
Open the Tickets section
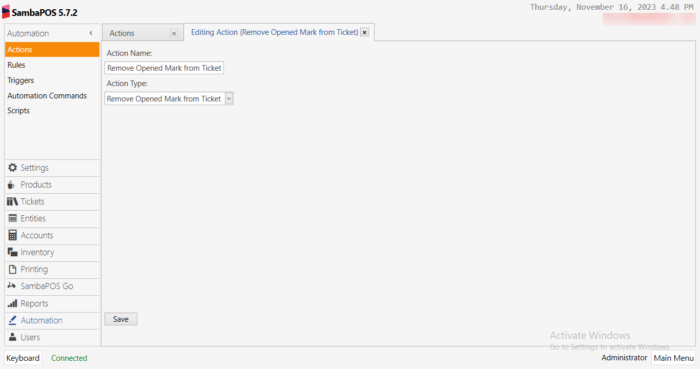click(33, 201)
